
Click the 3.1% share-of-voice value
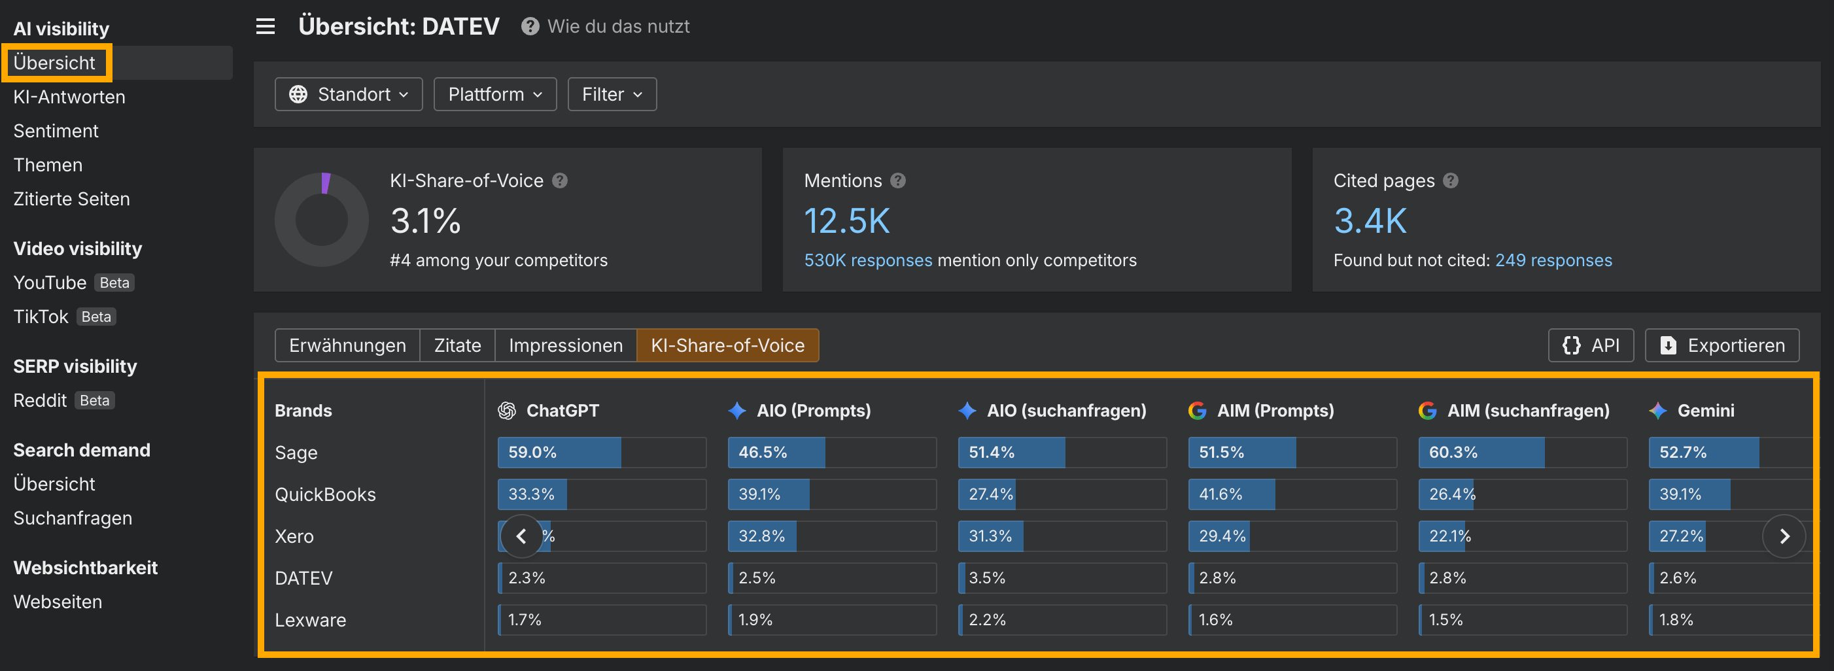(426, 221)
